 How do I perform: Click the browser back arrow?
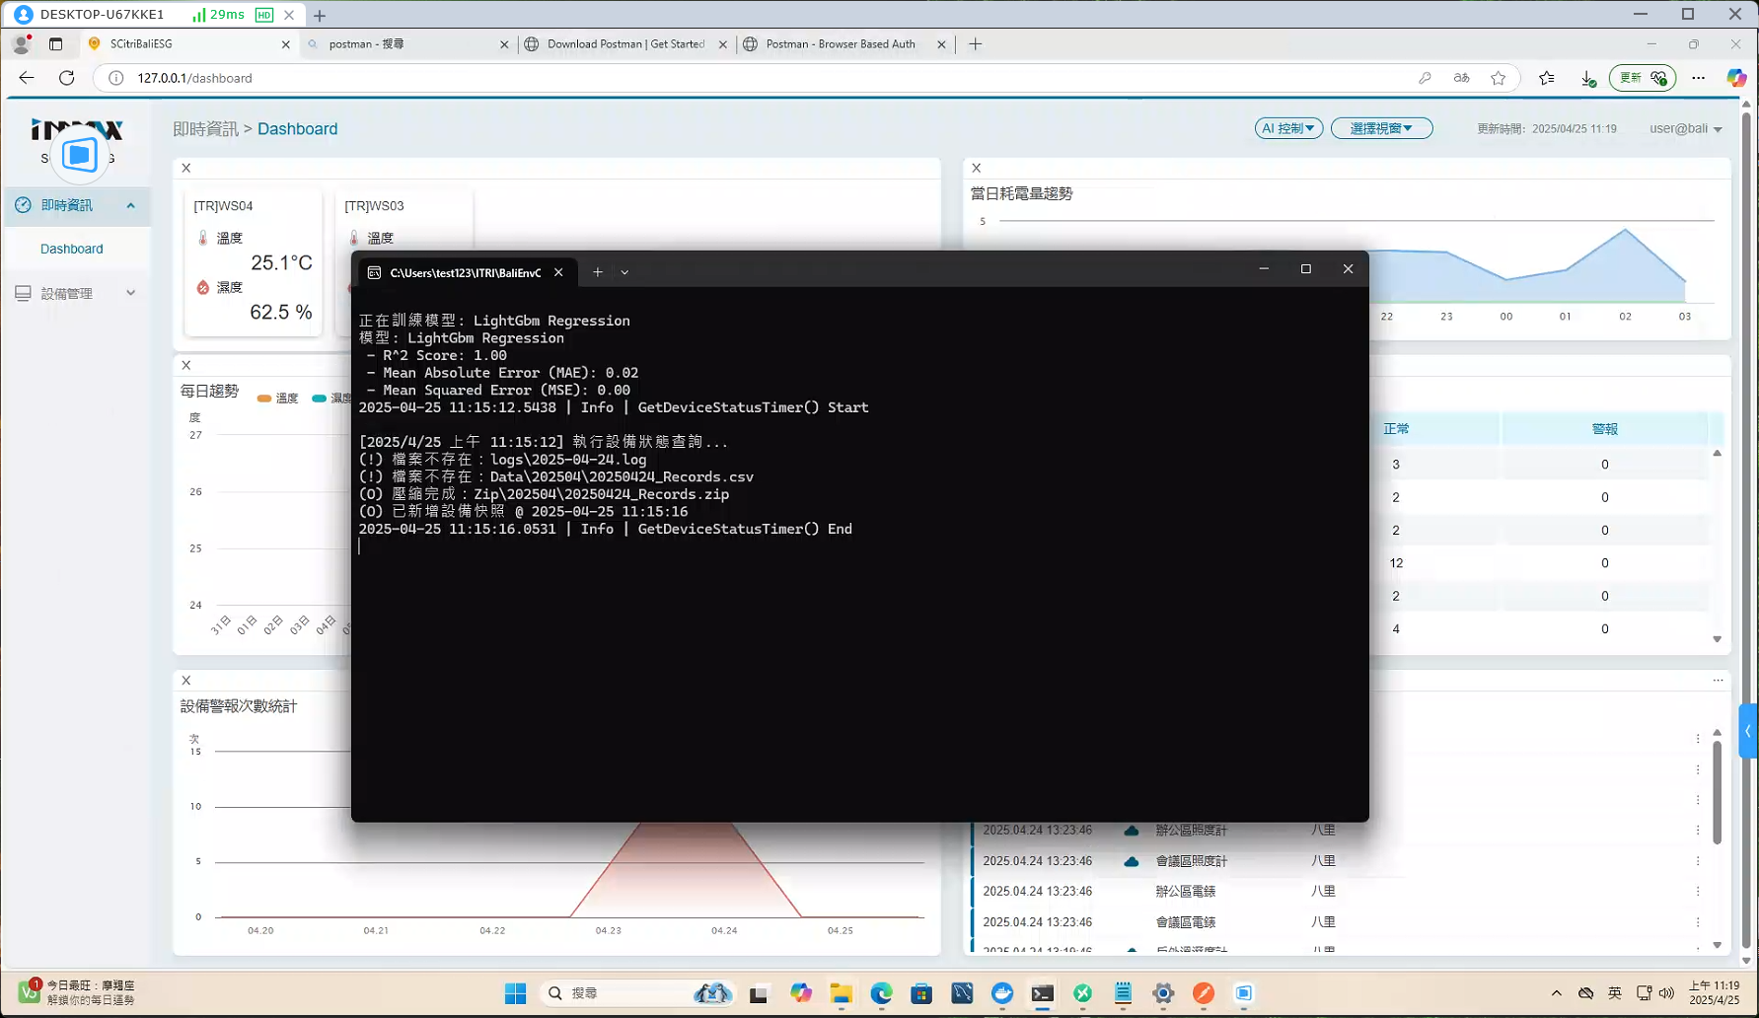[27, 78]
